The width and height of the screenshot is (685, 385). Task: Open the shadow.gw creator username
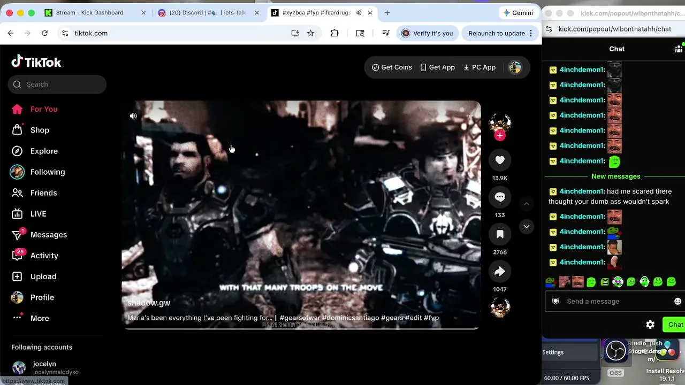pyautogui.click(x=149, y=303)
